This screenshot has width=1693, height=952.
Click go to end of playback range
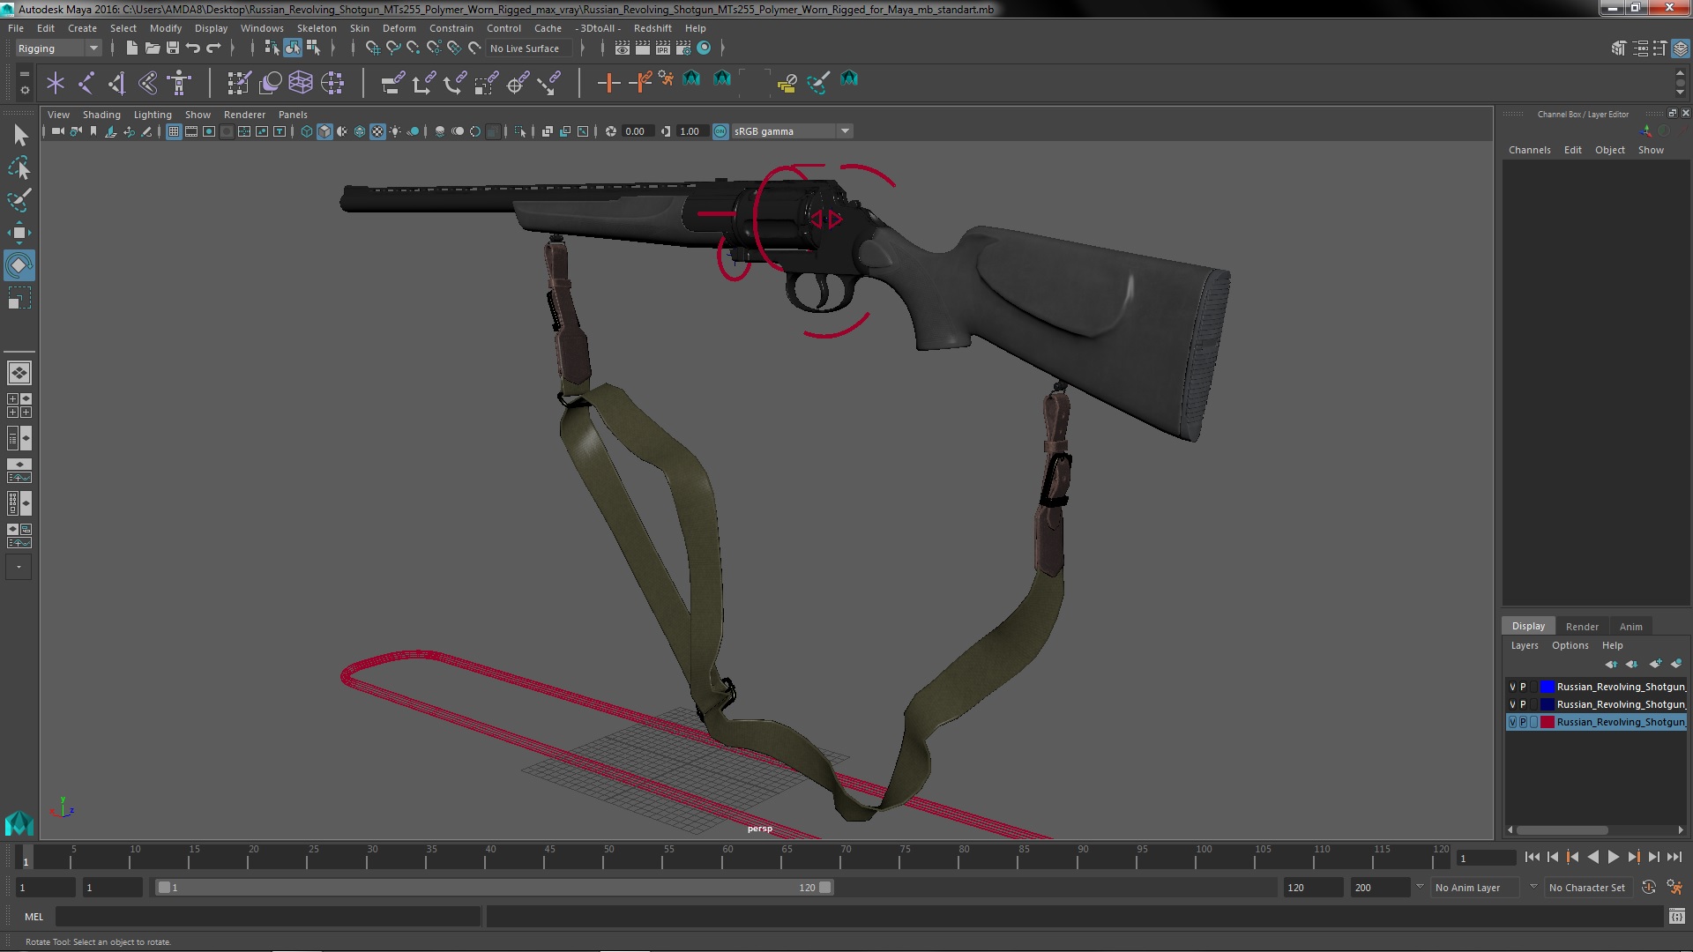[x=1674, y=857]
